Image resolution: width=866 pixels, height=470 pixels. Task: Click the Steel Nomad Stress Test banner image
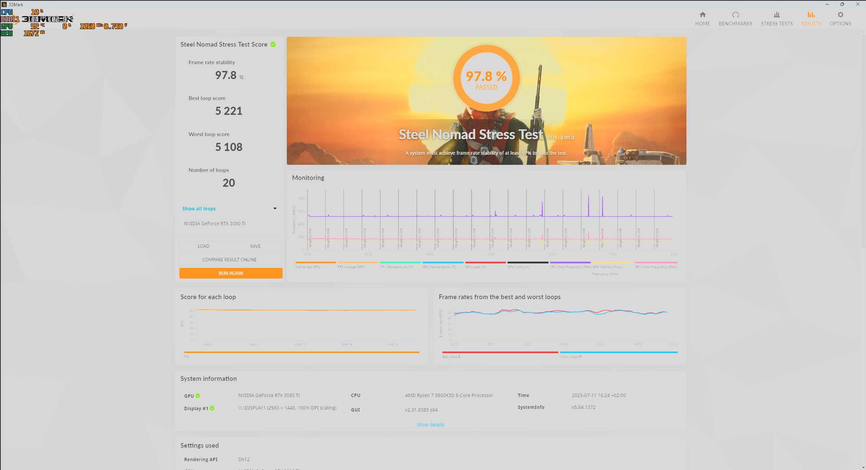pos(486,100)
